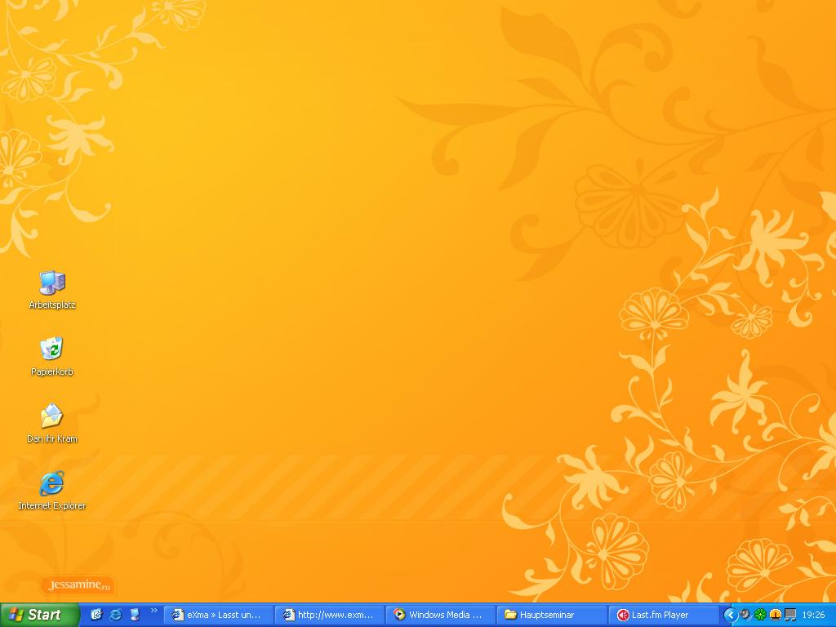Select the Internet Explorer desktop icon
The image size is (836, 627).
point(51,490)
